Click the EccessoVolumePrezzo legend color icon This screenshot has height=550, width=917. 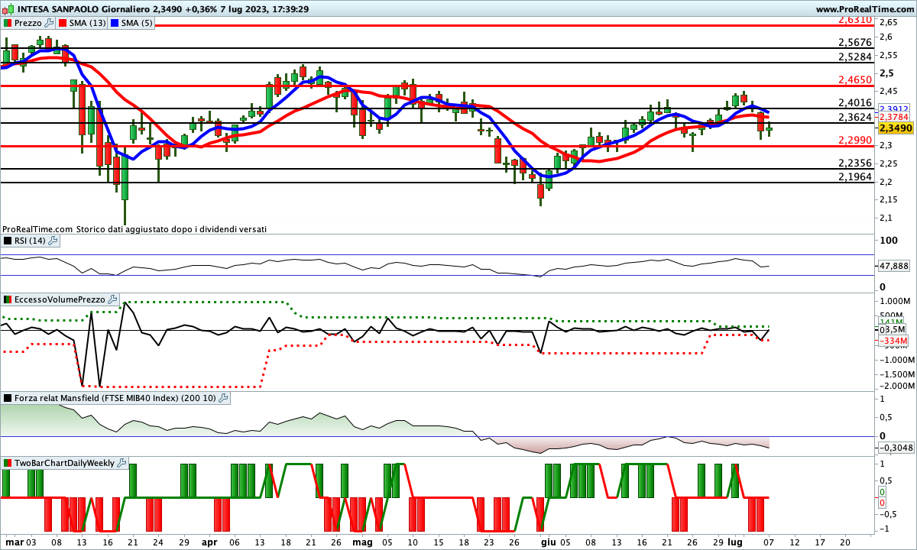click(8, 299)
